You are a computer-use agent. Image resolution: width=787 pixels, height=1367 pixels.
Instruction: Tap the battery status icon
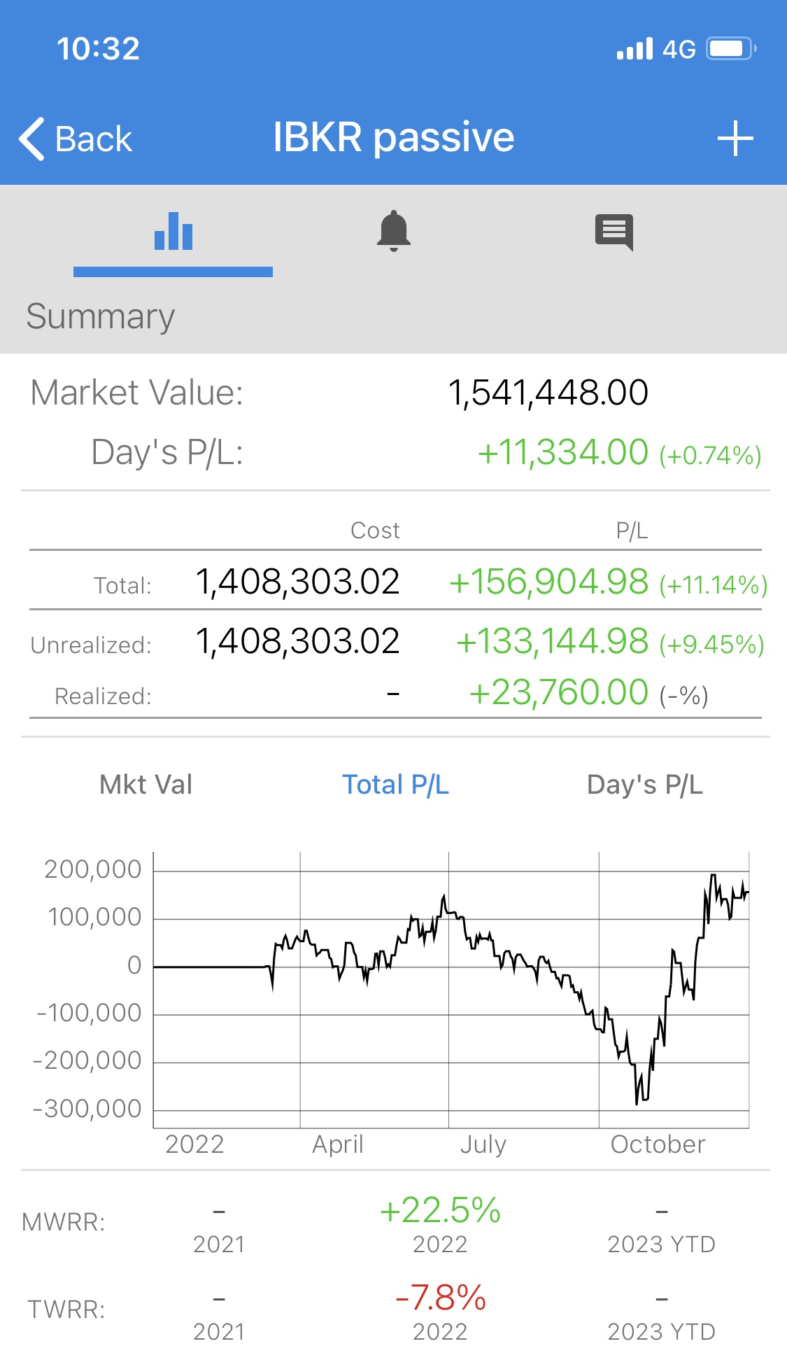pyautogui.click(x=730, y=49)
